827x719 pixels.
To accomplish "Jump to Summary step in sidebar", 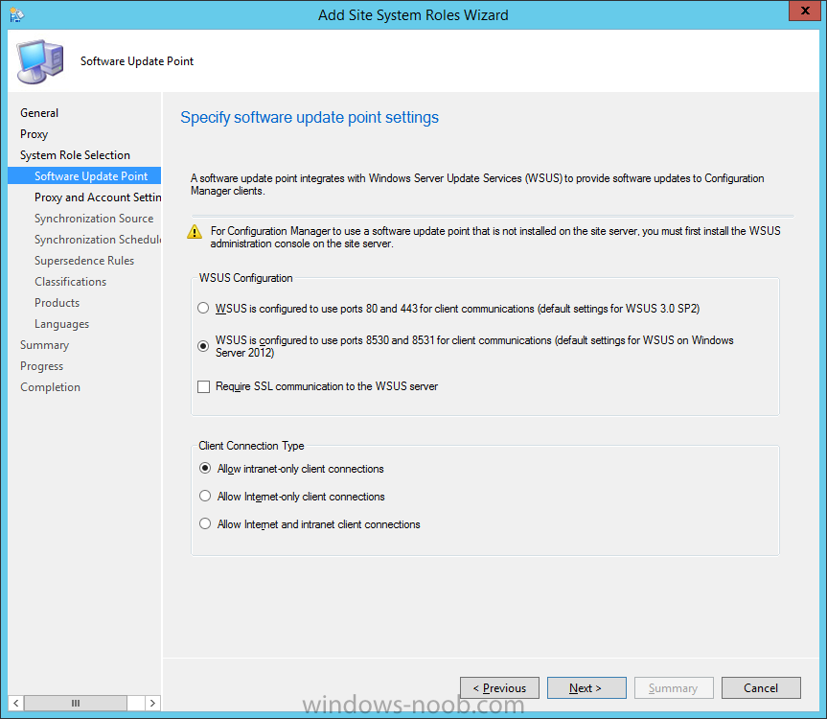I will point(45,345).
